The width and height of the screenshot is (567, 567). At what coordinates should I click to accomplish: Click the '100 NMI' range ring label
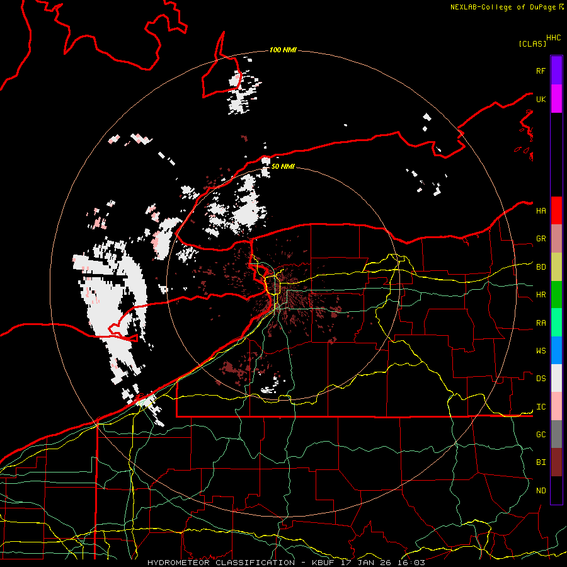pos(283,50)
